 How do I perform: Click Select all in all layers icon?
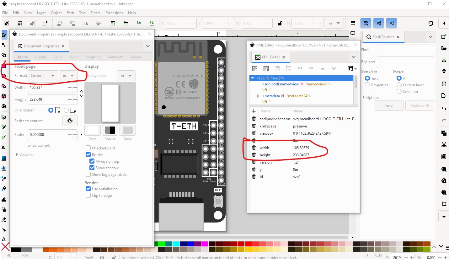(19, 23)
